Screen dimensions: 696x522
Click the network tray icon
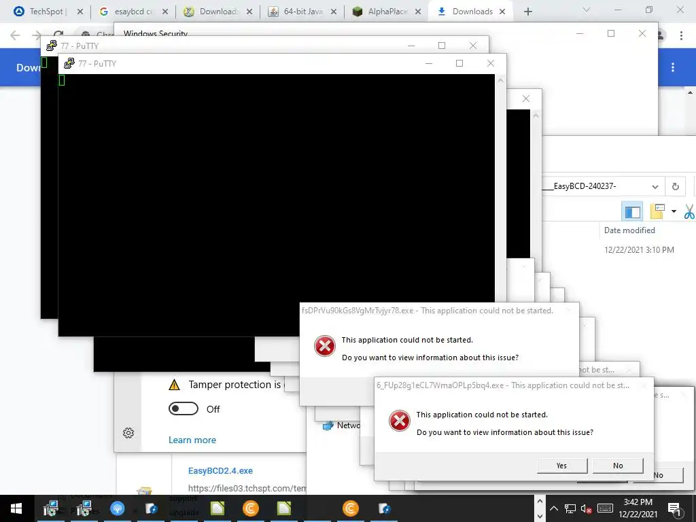[x=570, y=508]
